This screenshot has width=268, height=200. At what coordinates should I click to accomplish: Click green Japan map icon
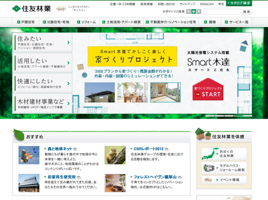210,154
